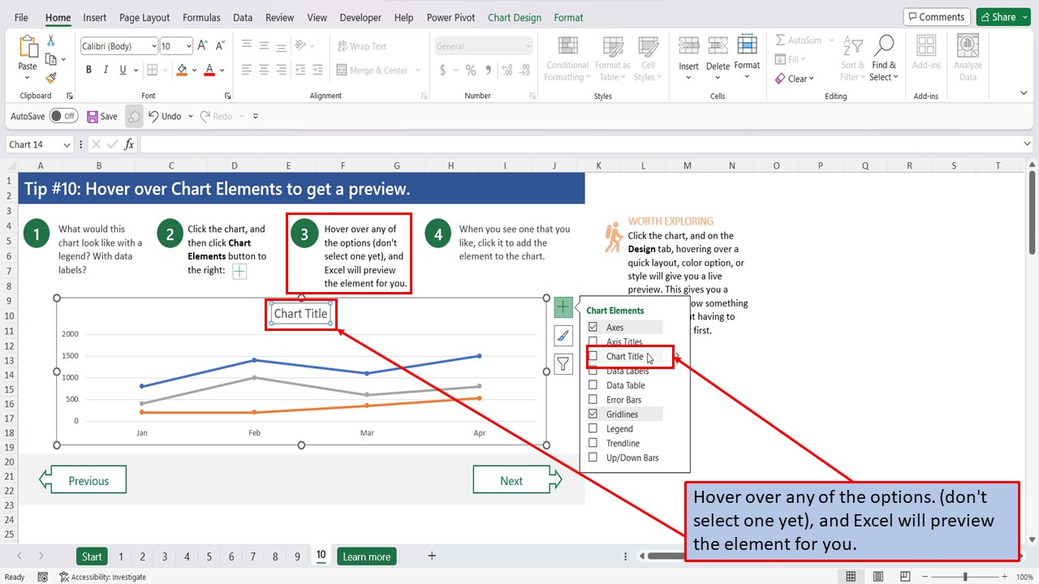Click the Chart Styles brush icon beside the chart
This screenshot has width=1039, height=584.
point(563,335)
